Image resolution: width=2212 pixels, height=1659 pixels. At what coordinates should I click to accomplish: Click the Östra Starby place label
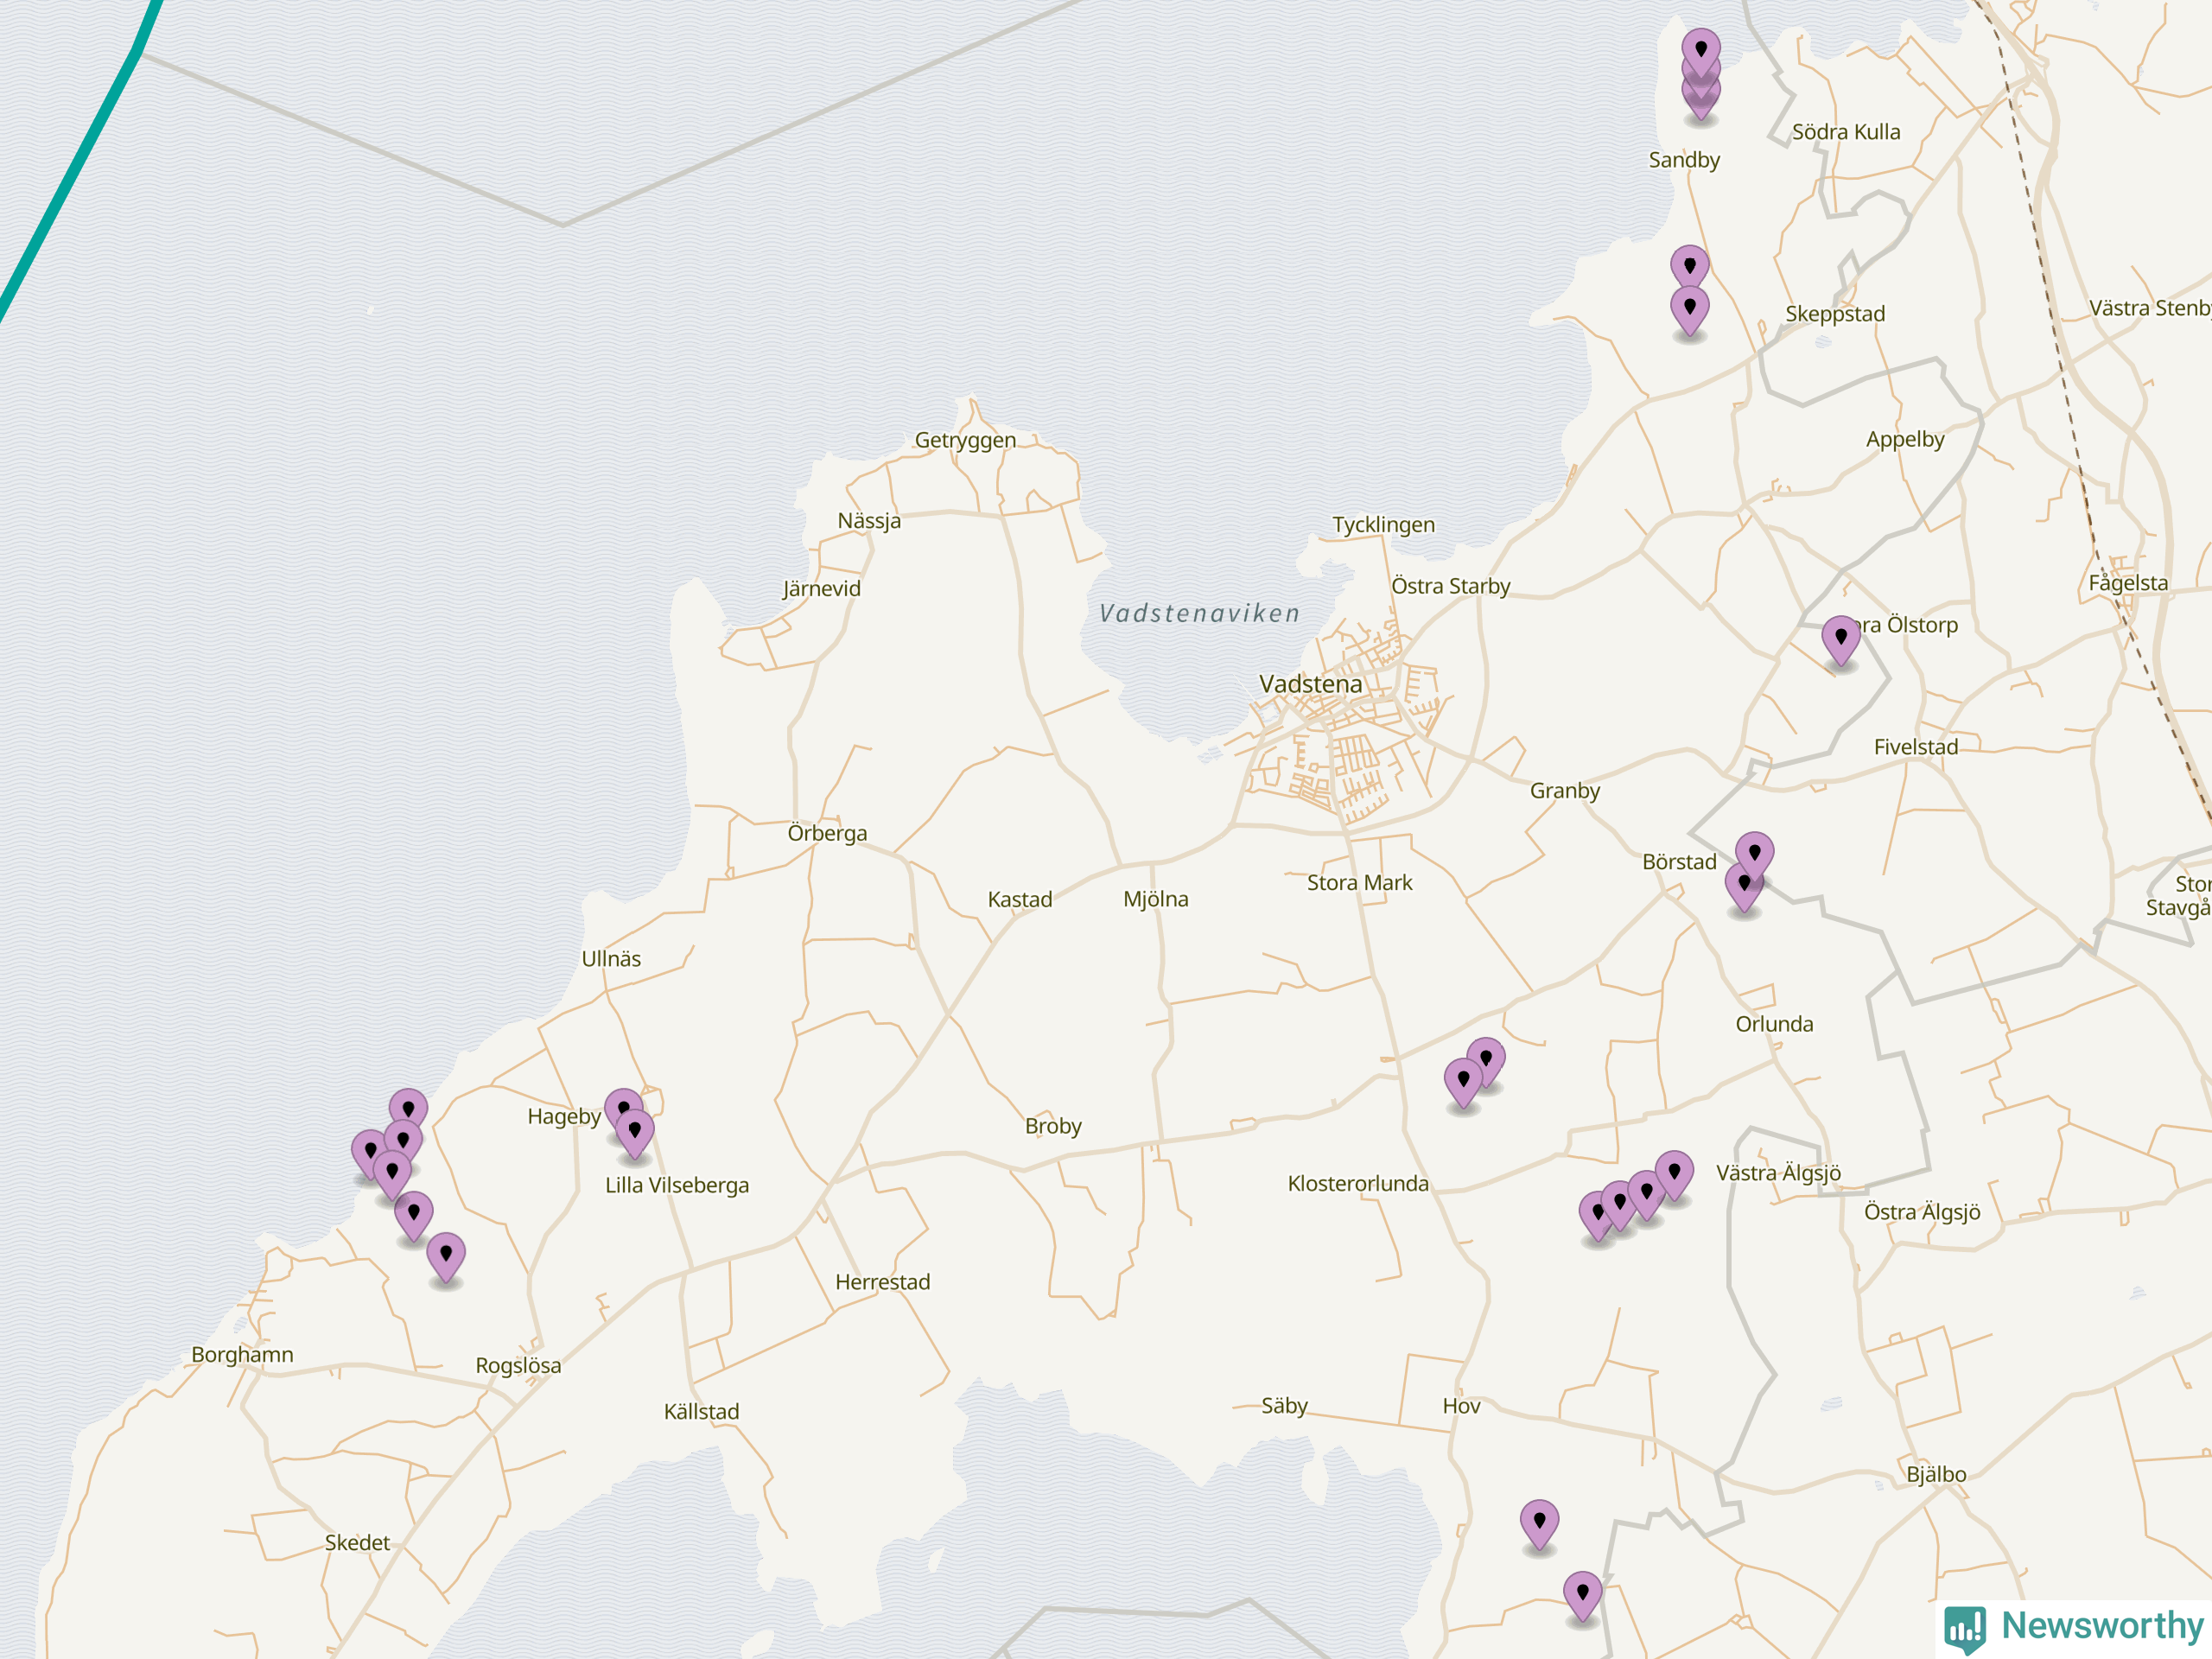click(1450, 586)
